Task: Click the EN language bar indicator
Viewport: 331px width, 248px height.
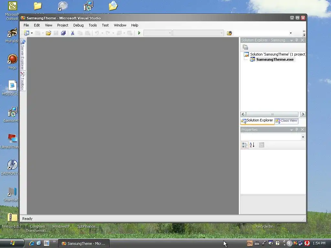Action: (x=249, y=243)
